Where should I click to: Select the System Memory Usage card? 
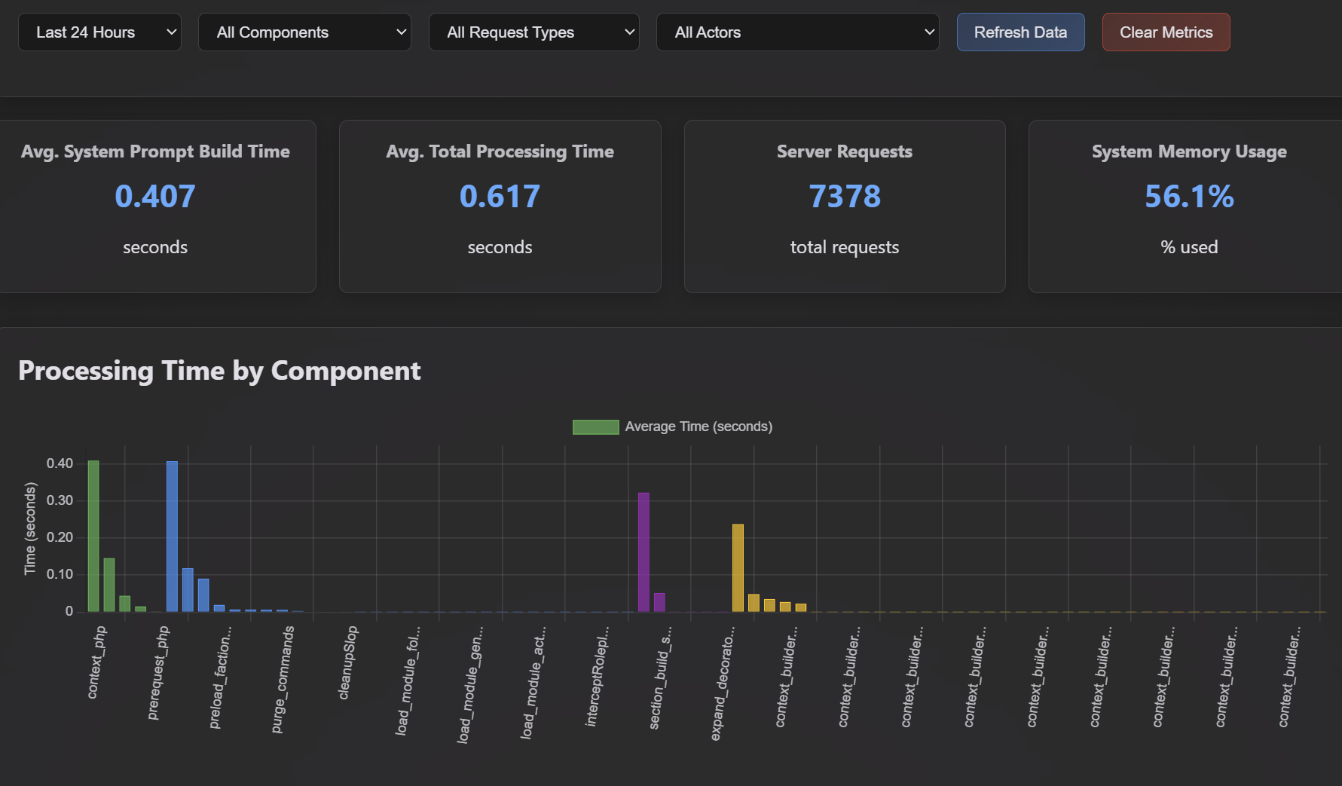tap(1185, 206)
